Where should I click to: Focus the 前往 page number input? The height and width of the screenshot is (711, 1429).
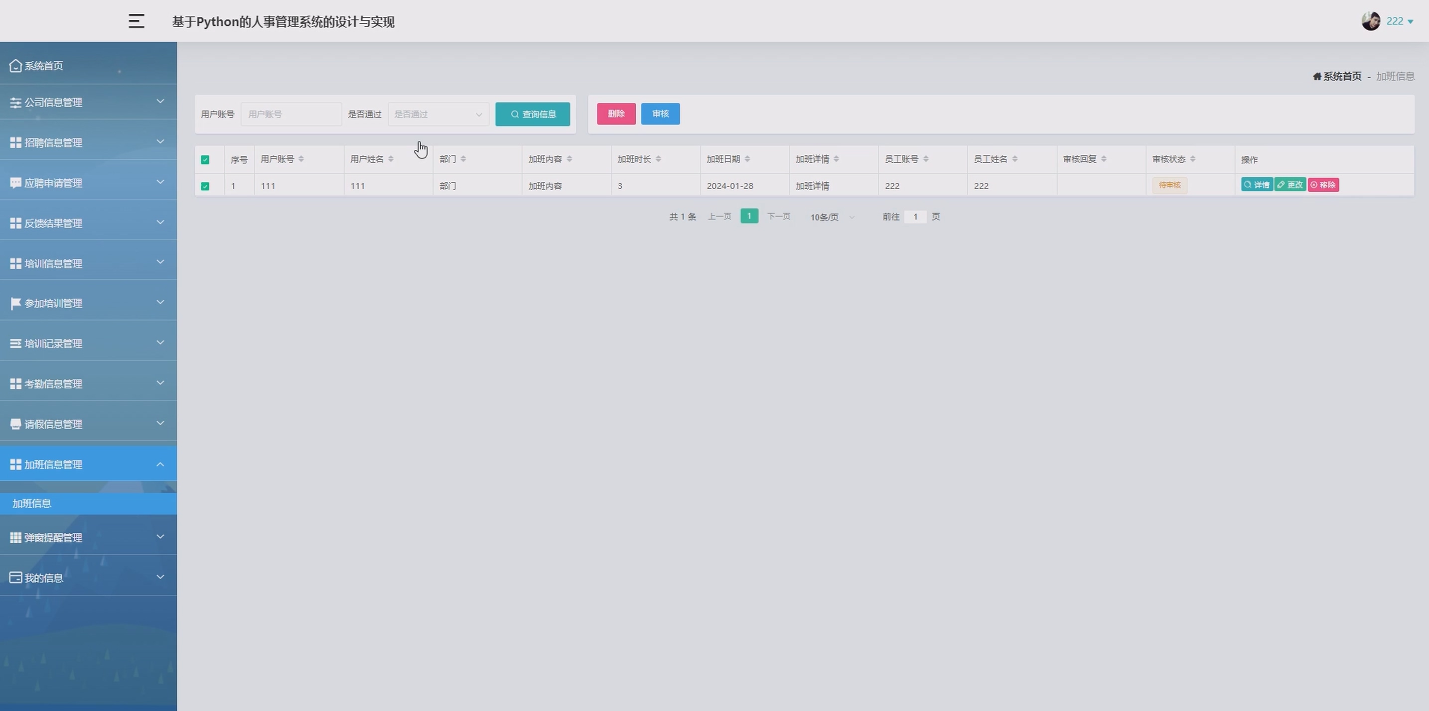click(915, 217)
